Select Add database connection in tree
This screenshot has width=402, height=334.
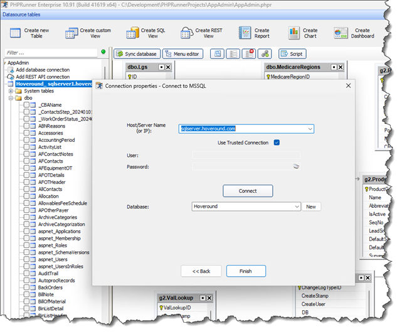click(43, 70)
